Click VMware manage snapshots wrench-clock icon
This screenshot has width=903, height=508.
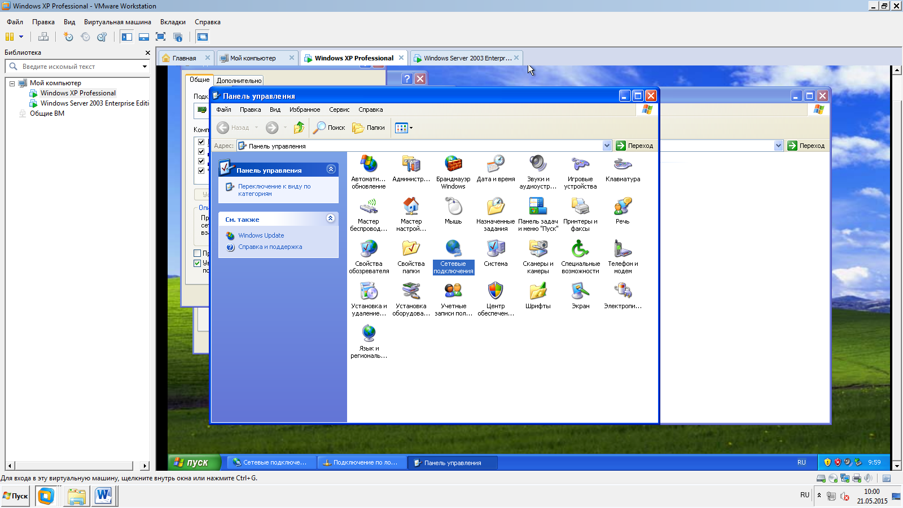point(102,37)
